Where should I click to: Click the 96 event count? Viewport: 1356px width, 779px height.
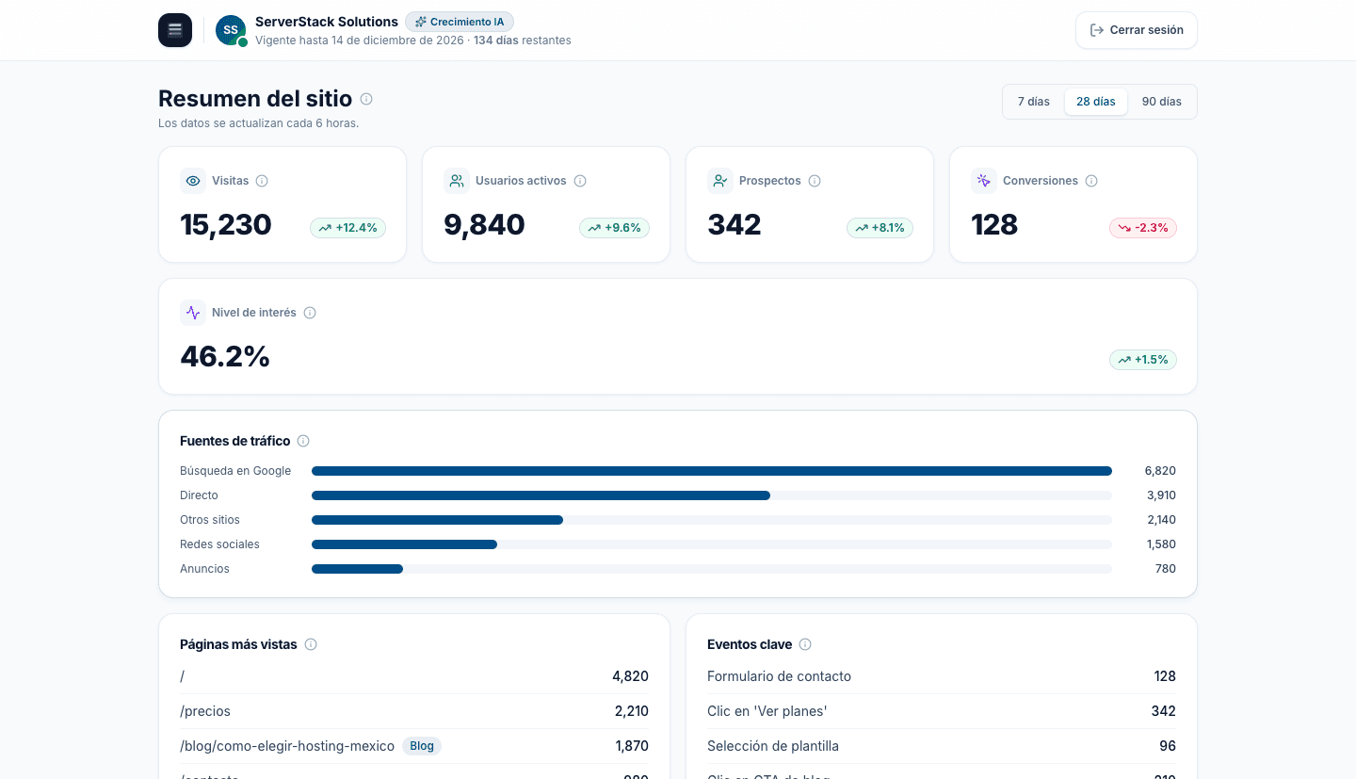click(x=1168, y=746)
